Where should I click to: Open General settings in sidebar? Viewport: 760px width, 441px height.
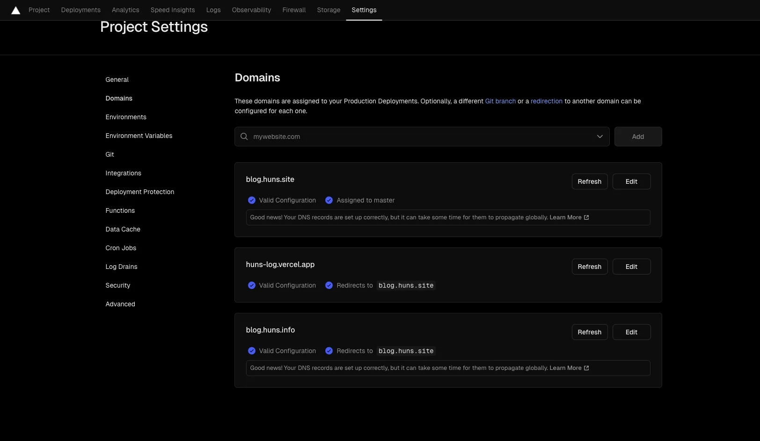(117, 80)
